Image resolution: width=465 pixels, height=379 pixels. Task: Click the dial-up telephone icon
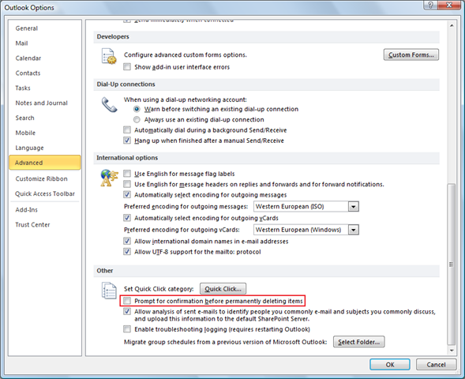click(x=109, y=104)
